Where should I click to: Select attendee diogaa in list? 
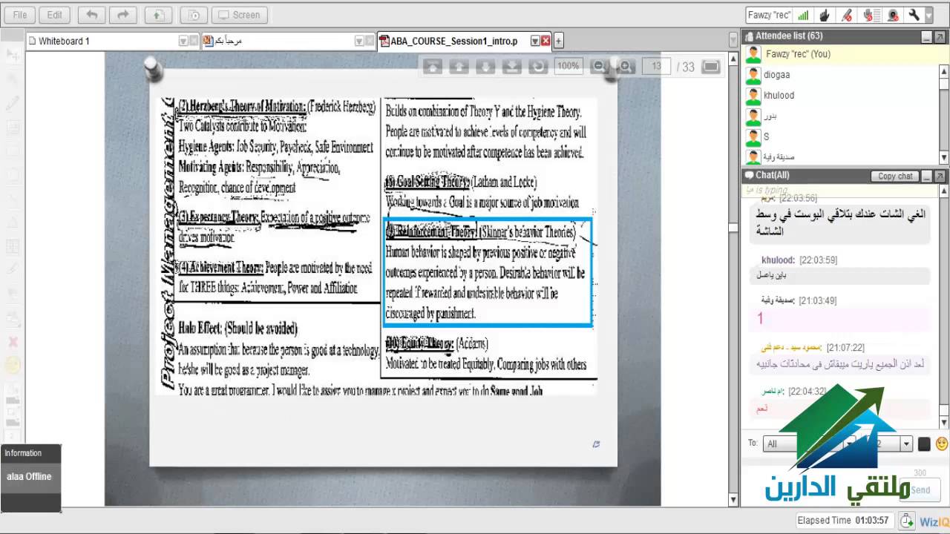(839, 75)
